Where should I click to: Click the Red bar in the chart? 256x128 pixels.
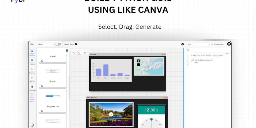pyautogui.click(x=99, y=72)
